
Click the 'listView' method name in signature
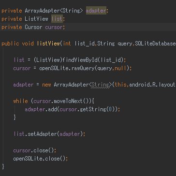(x=48, y=44)
